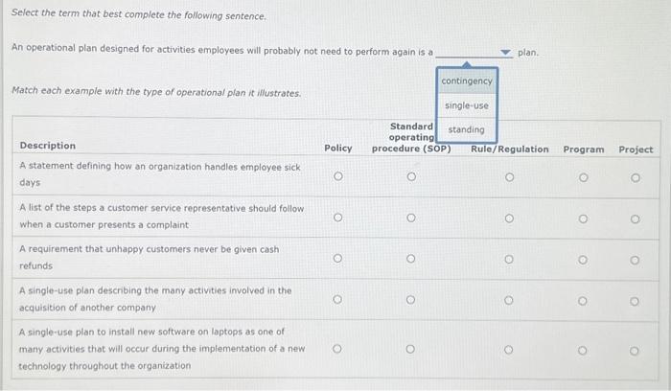Select SOP for the company acquisition plan
671x391 pixels.
410,300
